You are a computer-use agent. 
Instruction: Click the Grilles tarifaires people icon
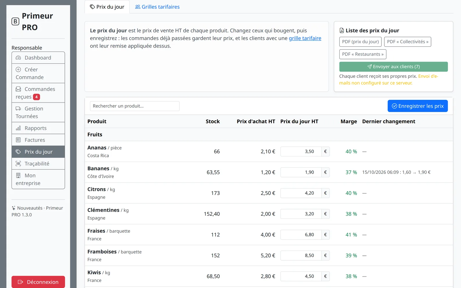coord(138,7)
